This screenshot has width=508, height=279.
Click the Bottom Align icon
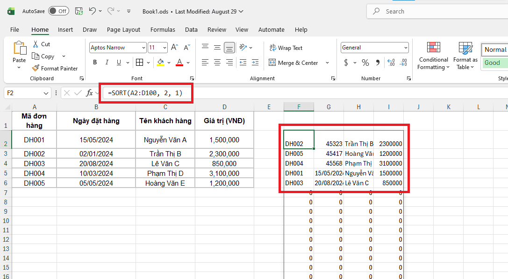[x=229, y=48]
